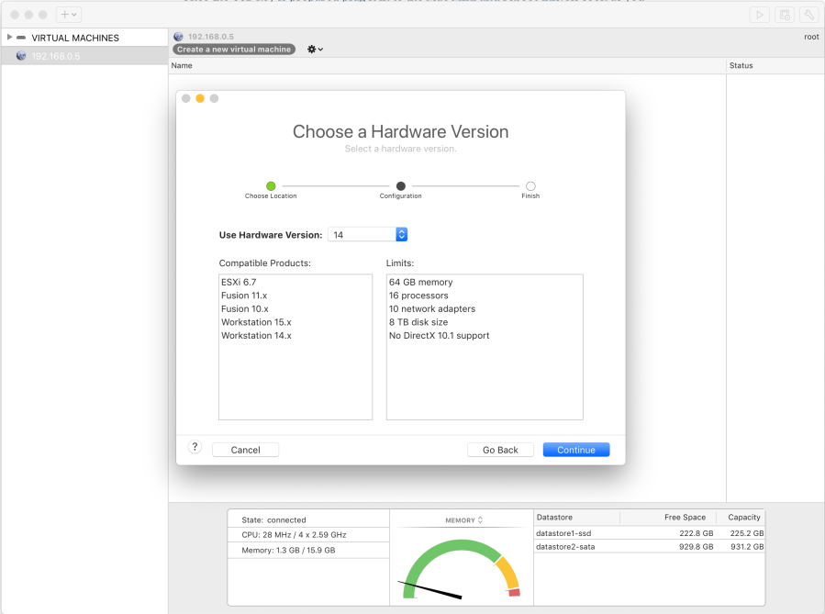Click Create a new virtual machine
This screenshot has height=614, width=825.
[234, 50]
